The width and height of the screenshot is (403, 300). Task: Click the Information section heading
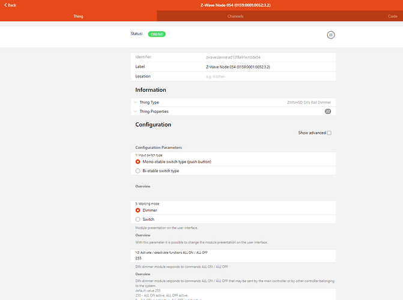point(151,90)
